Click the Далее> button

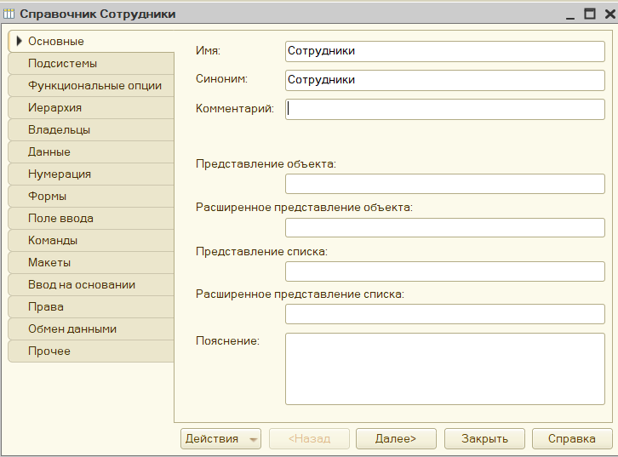(x=396, y=438)
